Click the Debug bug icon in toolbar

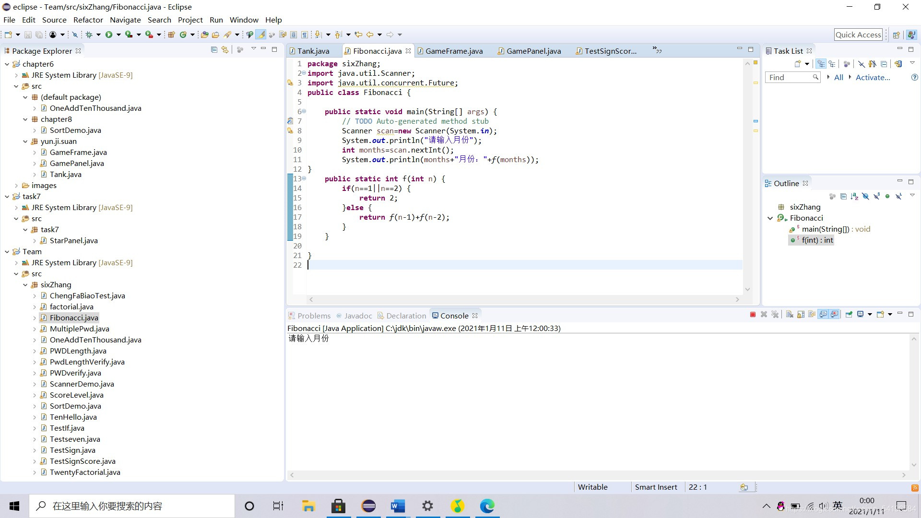pyautogui.click(x=89, y=35)
